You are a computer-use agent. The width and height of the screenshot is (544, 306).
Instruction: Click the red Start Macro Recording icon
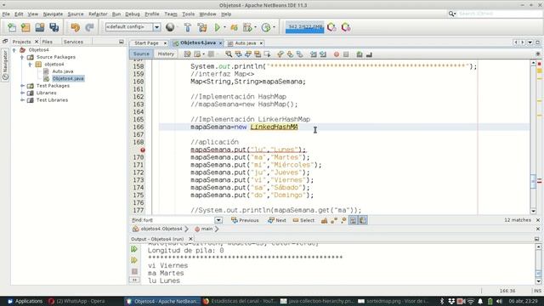(337, 54)
